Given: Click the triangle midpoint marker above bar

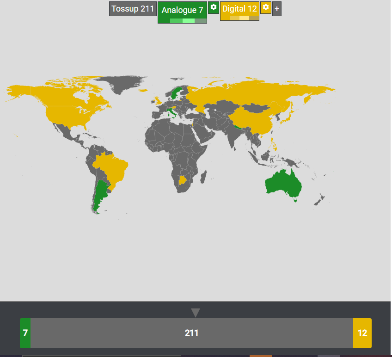Looking at the screenshot, I should 196,313.
